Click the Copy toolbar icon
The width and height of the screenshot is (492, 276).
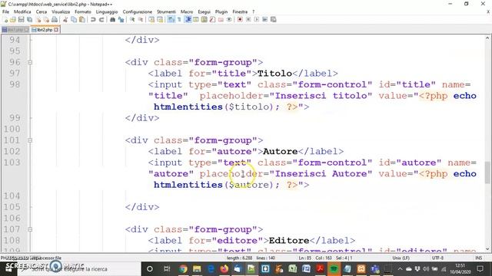point(74,19)
